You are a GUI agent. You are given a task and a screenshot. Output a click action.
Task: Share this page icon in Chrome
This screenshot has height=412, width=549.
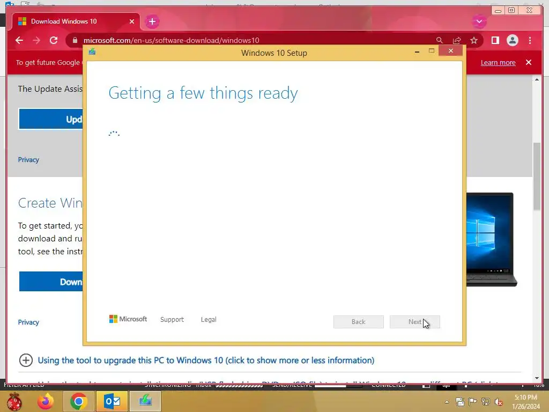point(457,40)
